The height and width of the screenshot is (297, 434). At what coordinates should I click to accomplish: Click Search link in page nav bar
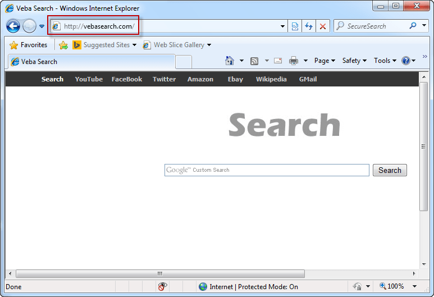tap(52, 79)
